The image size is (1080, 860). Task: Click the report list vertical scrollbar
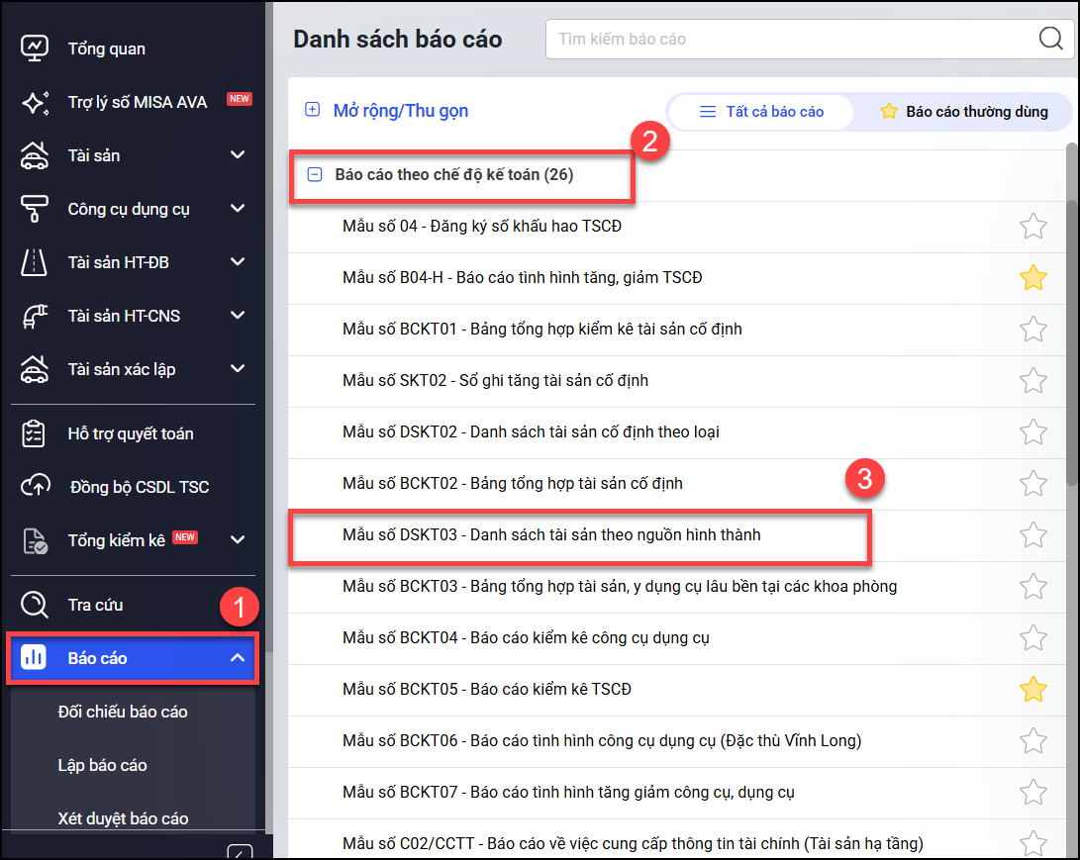(1071, 396)
